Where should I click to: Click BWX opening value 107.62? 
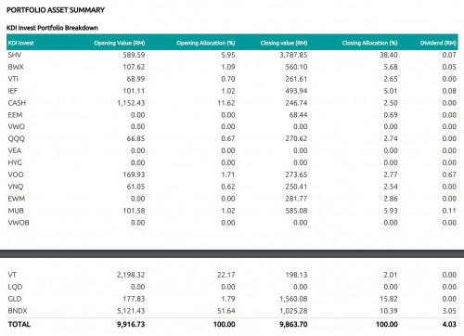coord(134,67)
